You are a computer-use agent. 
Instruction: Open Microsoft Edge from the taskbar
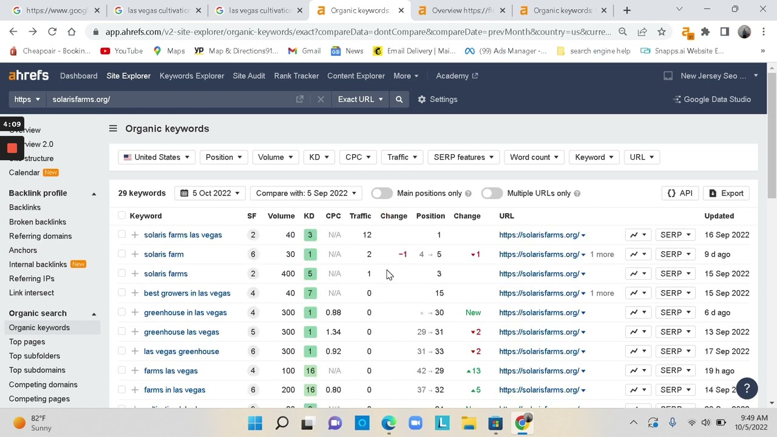(x=388, y=423)
